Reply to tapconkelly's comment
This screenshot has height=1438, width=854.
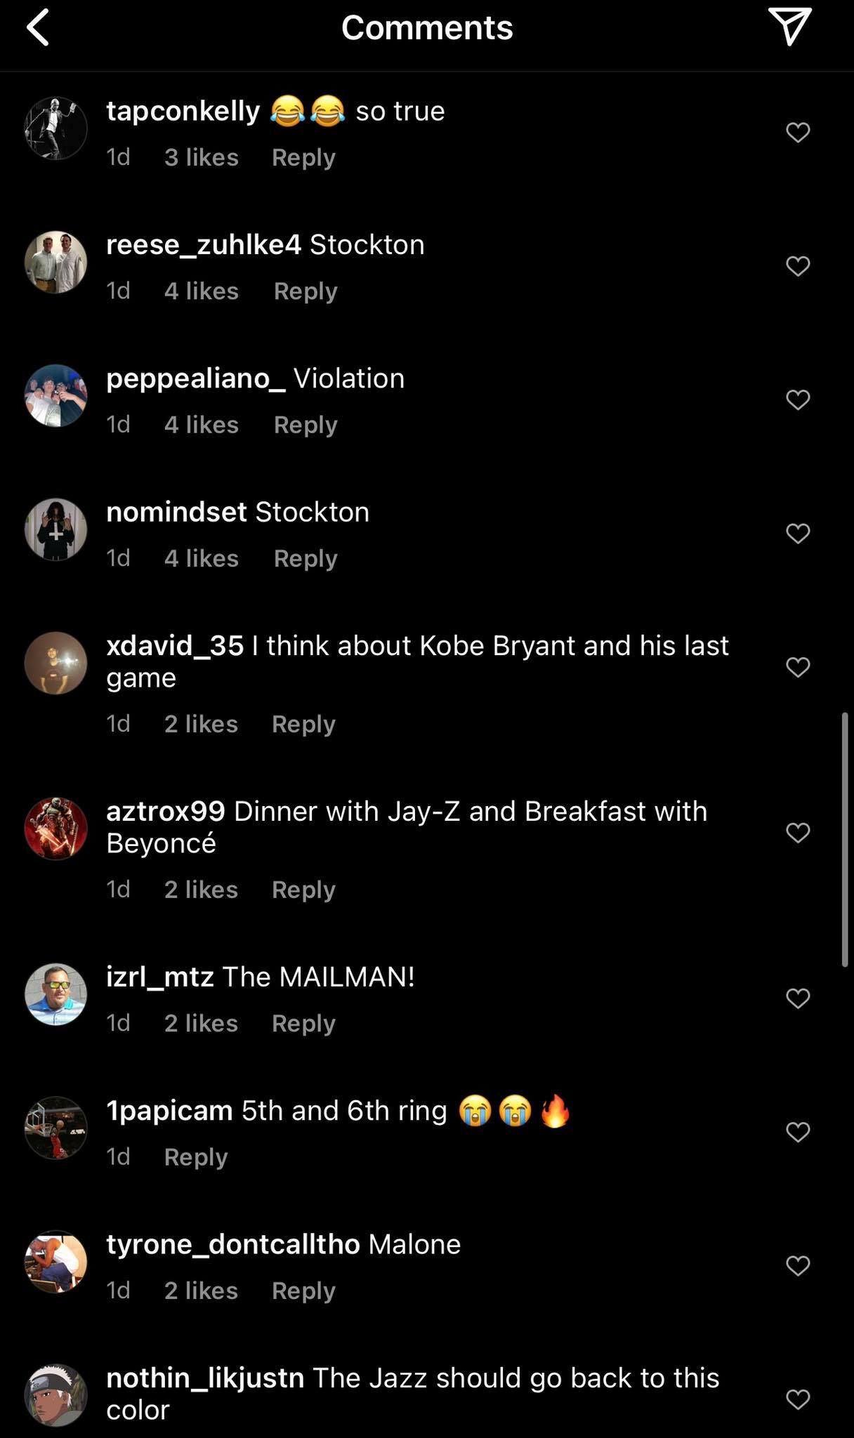point(303,157)
